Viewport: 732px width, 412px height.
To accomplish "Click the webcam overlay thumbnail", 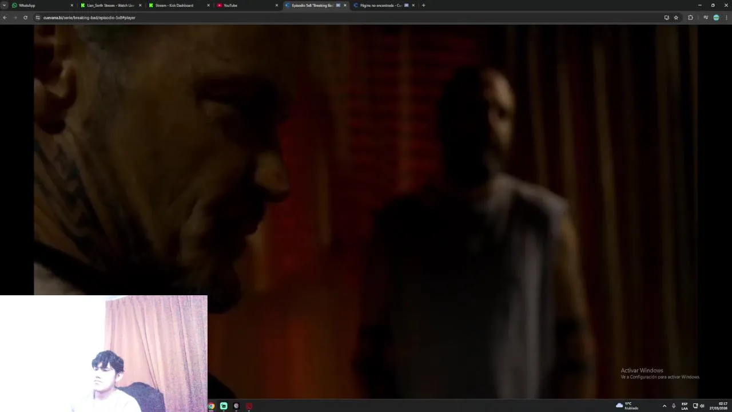I will [104, 354].
